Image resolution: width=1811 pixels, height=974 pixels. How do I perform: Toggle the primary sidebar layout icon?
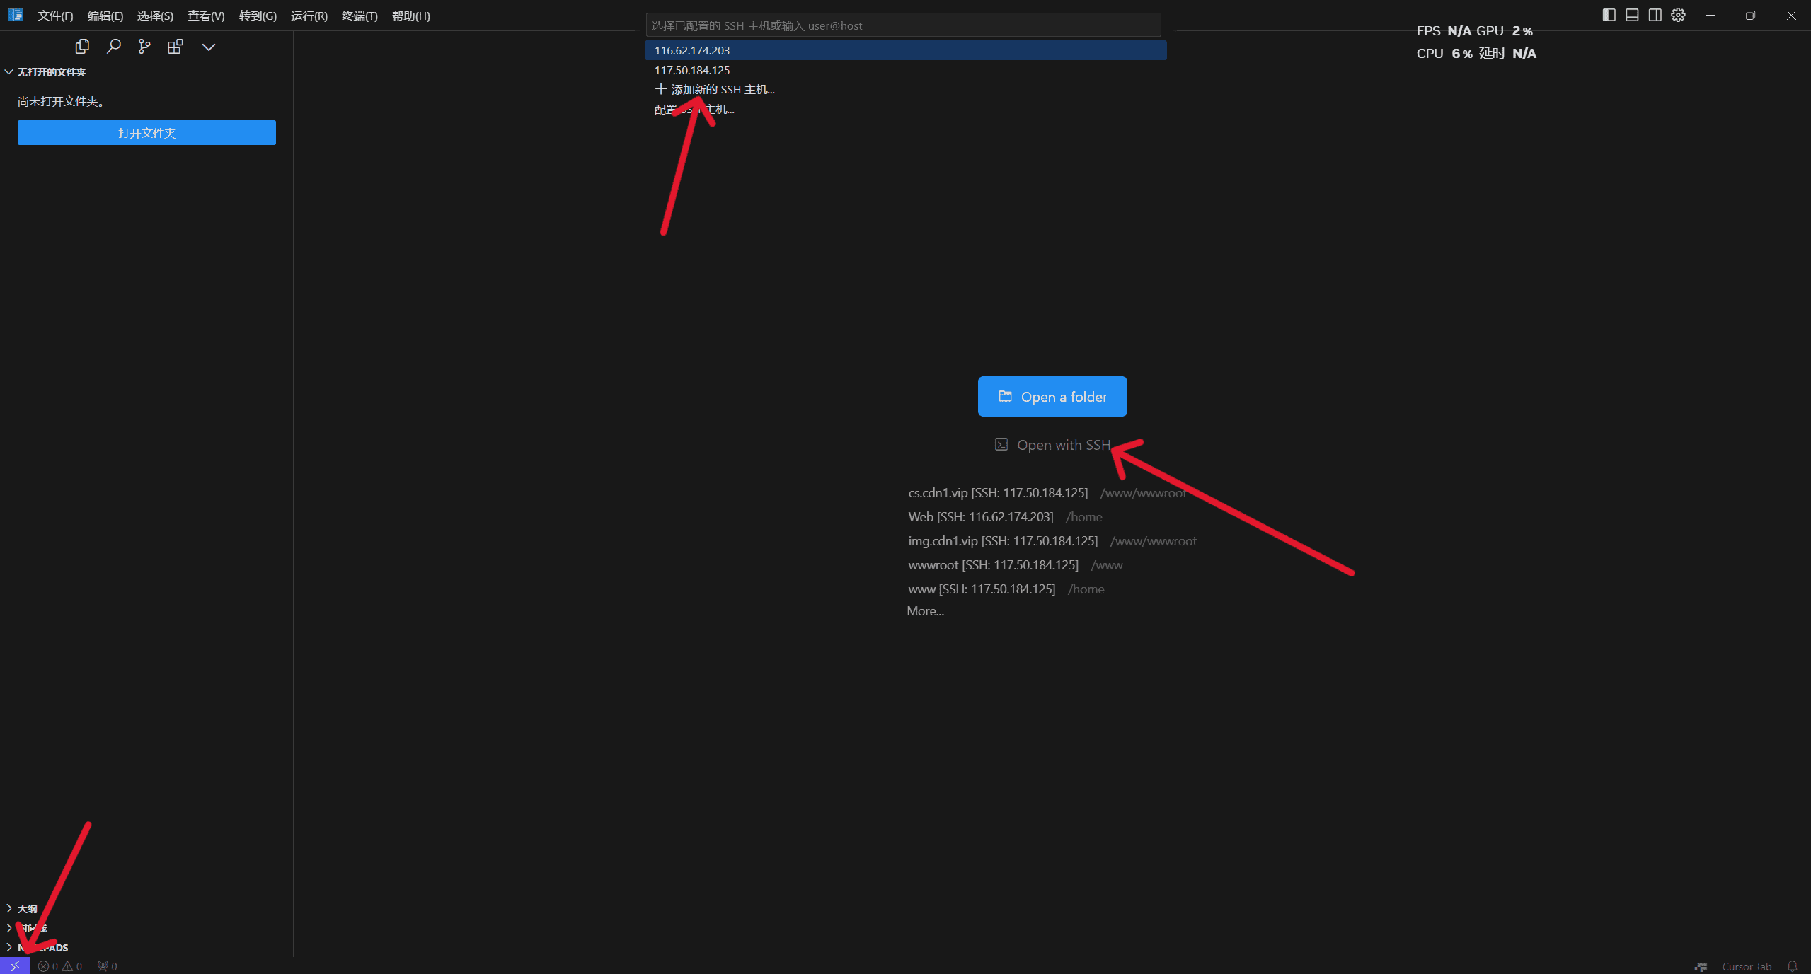[x=1609, y=15]
